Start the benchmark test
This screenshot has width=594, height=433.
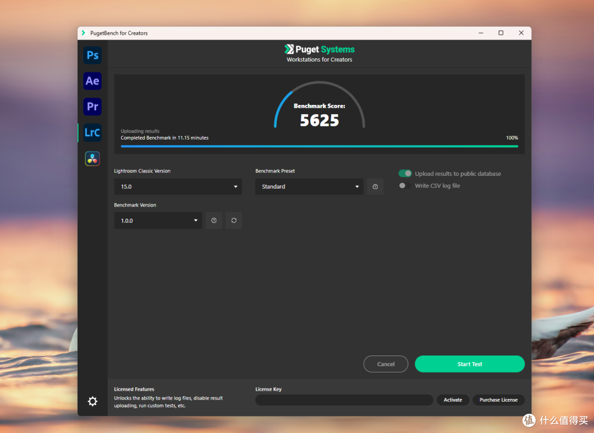[x=470, y=364]
